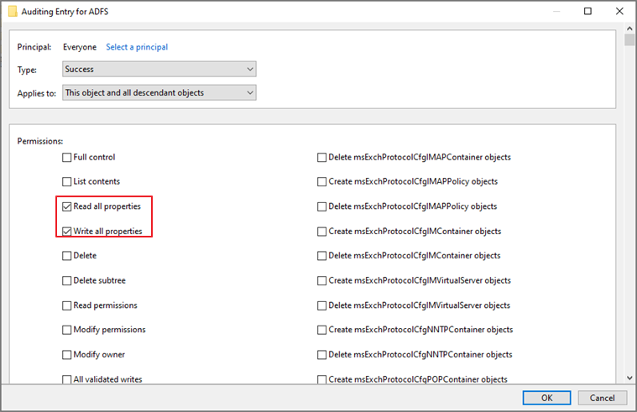The width and height of the screenshot is (637, 412).
Task: Click the folder icon in title bar
Action: (x=13, y=12)
